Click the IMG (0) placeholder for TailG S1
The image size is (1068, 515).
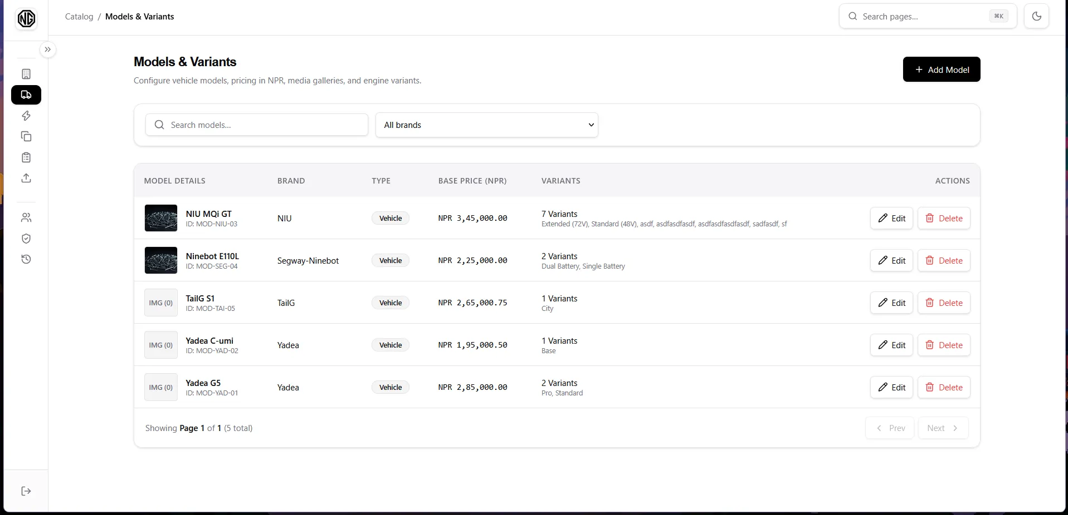coord(161,303)
